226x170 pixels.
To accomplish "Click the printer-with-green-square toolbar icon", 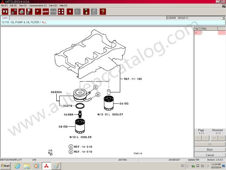I will point(14,12).
